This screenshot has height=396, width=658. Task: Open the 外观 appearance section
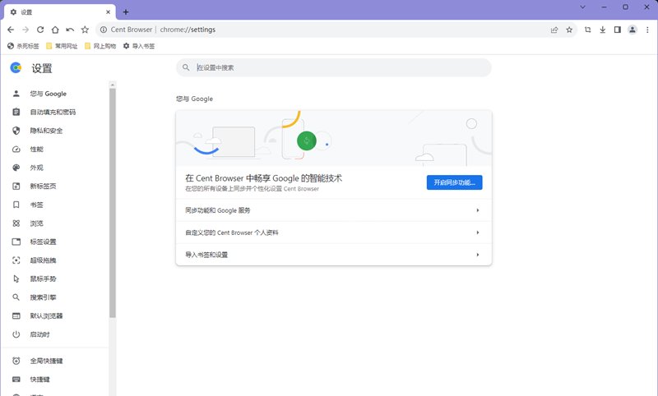[54, 168]
